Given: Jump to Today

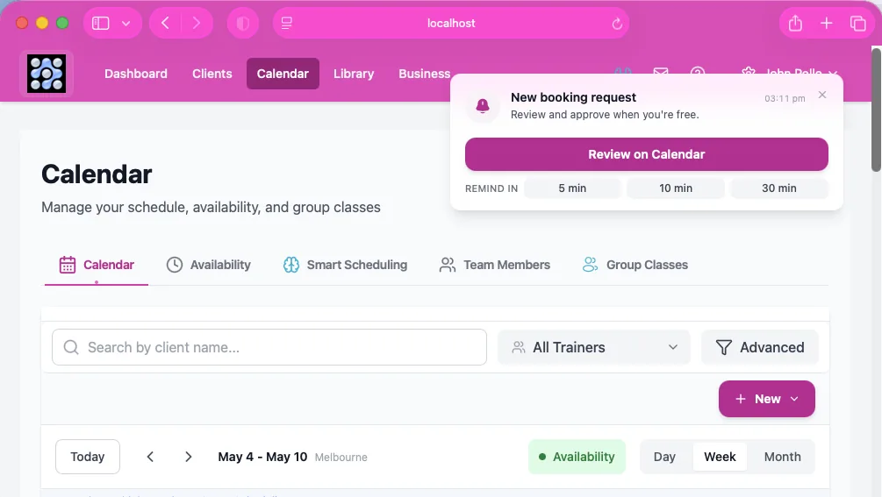Looking at the screenshot, I should [88, 457].
